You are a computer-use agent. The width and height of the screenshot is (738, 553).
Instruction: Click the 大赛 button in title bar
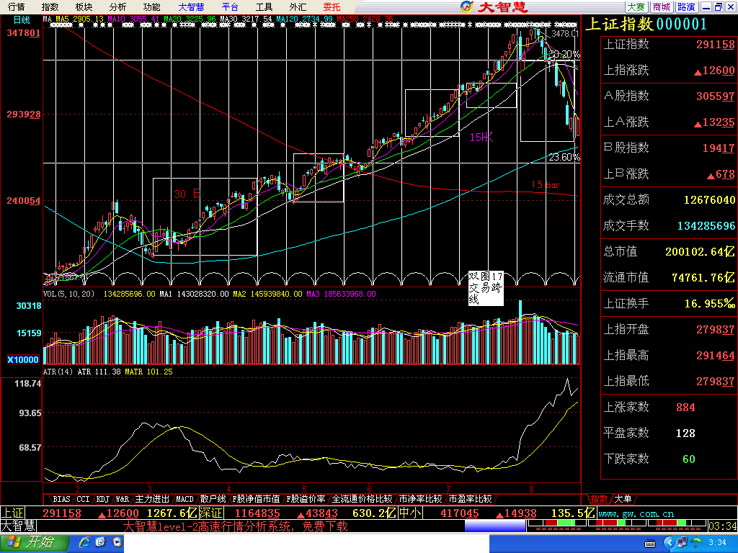636,6
